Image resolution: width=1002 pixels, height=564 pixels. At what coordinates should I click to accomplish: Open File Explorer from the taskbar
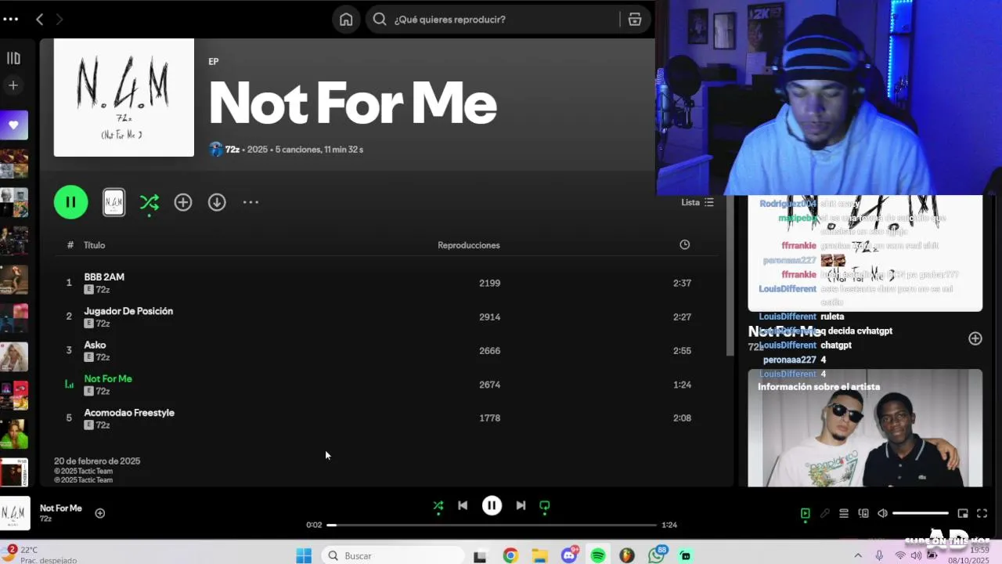(539, 555)
